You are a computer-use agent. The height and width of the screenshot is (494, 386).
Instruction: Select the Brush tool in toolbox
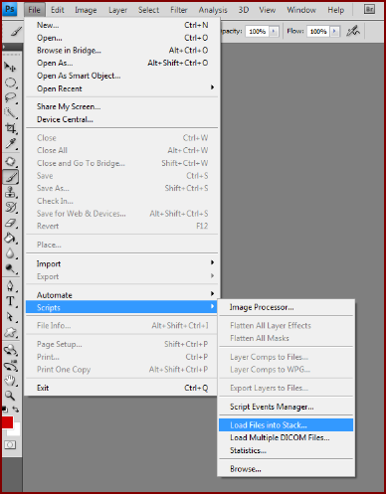tap(11, 177)
